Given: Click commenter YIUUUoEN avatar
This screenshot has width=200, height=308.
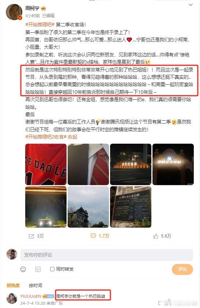Looking at the screenshot, I should 12,298.
